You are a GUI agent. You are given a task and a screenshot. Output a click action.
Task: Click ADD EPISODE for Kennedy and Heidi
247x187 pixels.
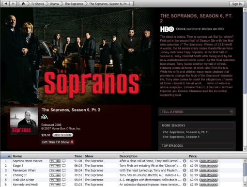pyautogui.click(x=209, y=185)
